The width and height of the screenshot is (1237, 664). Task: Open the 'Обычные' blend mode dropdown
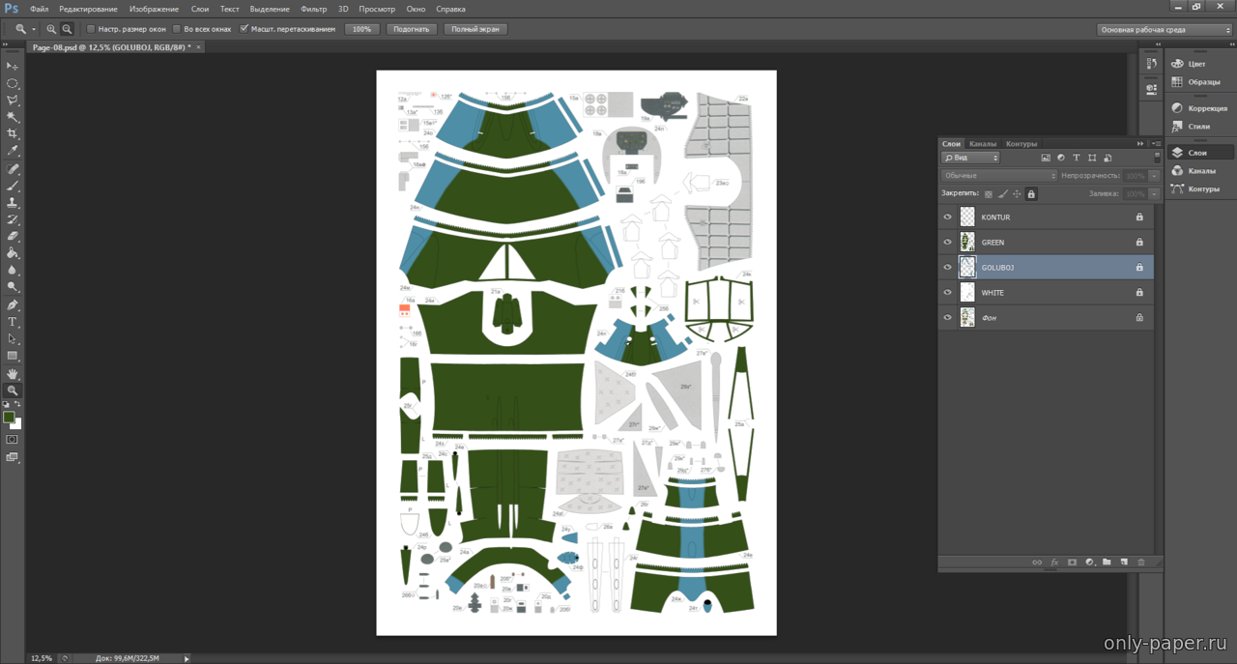point(999,176)
